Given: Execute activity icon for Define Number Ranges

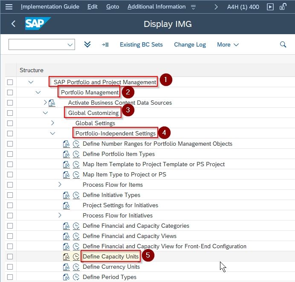Looking at the screenshot, I should point(76,144).
